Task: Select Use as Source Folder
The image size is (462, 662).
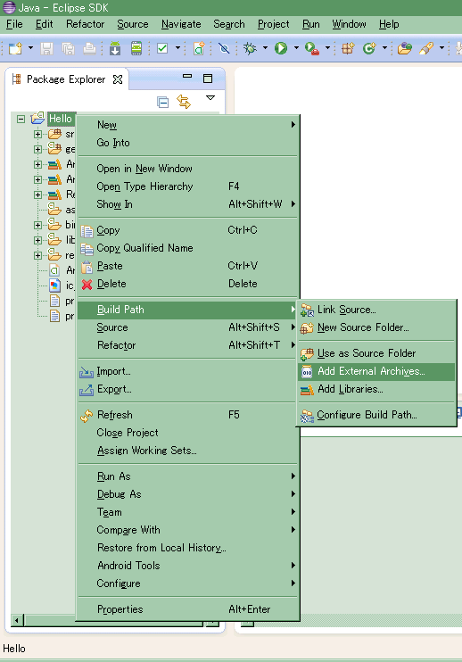Action: (x=376, y=353)
